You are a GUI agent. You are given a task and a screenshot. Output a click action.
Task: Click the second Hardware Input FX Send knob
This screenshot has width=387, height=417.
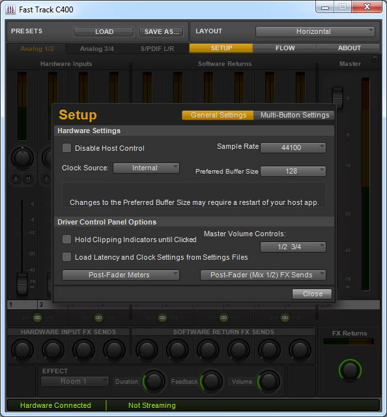click(53, 350)
